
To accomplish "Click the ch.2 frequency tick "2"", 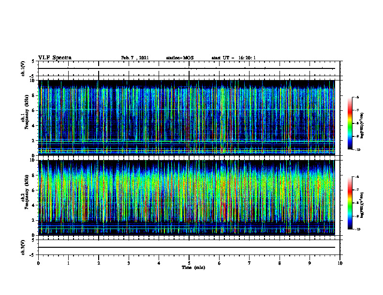I will tap(34, 220).
